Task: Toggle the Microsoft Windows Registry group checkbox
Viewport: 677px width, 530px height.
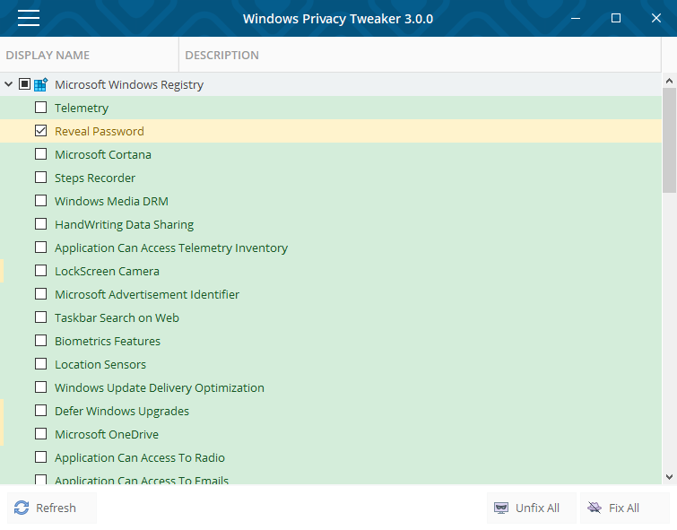Action: pyautogui.click(x=24, y=84)
